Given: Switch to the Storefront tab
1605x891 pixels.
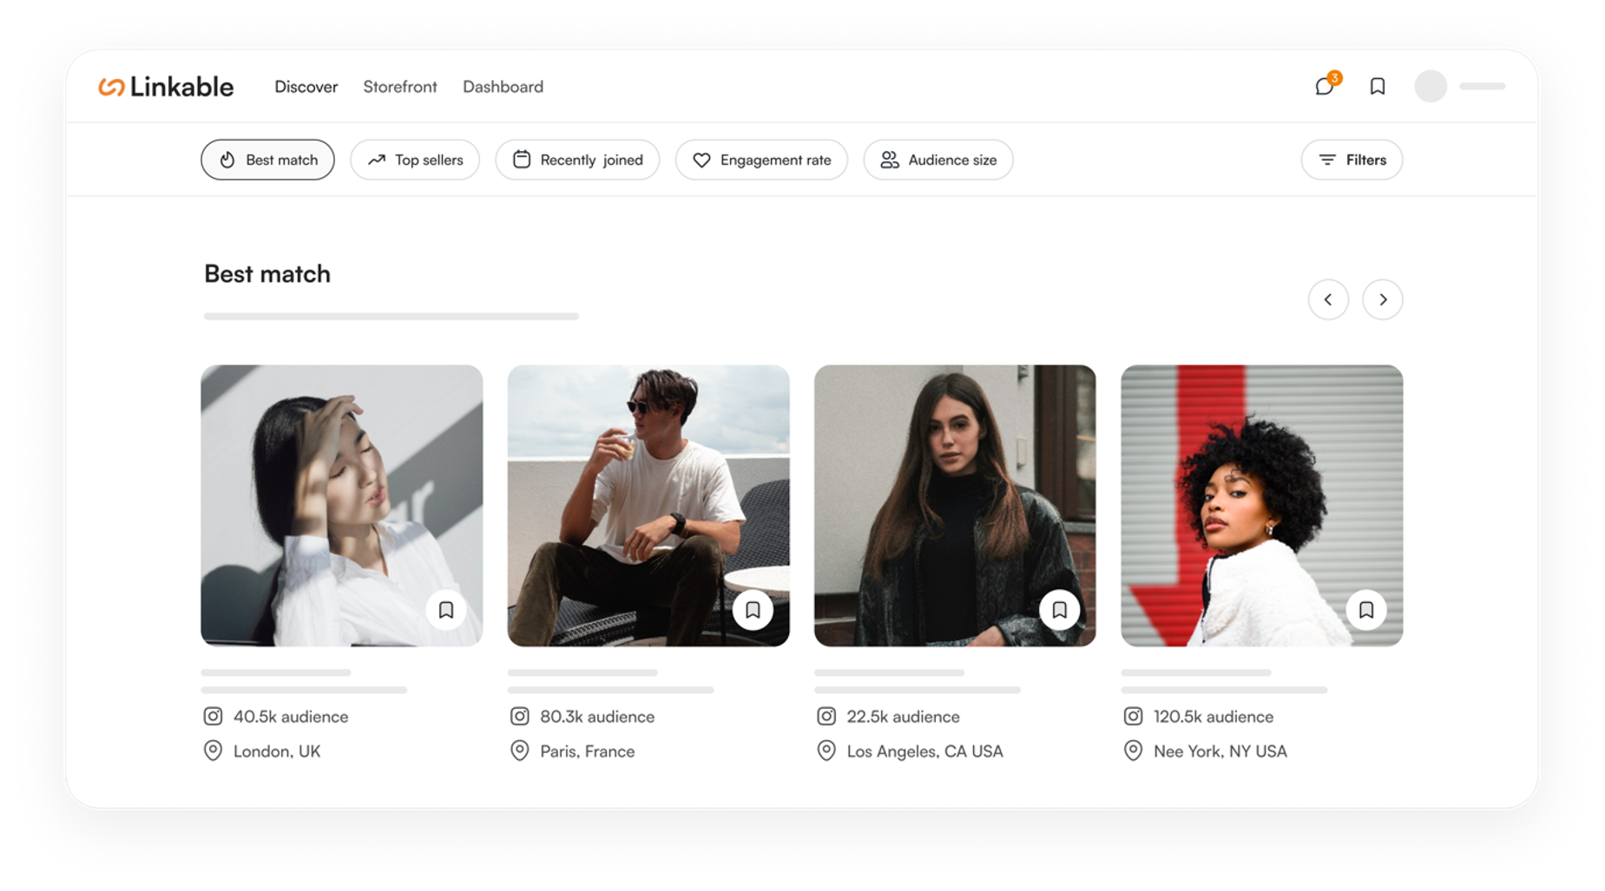Looking at the screenshot, I should [x=400, y=87].
